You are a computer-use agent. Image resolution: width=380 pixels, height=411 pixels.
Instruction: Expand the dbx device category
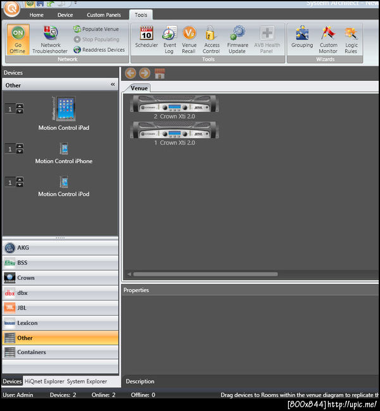[60, 293]
